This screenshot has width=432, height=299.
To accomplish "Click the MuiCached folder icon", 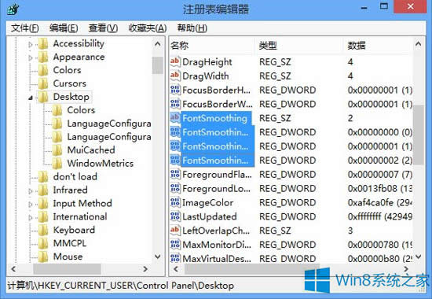I will pyautogui.click(x=57, y=150).
